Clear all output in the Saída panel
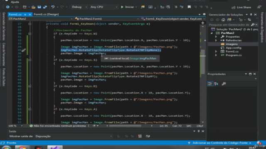 [140, 136]
